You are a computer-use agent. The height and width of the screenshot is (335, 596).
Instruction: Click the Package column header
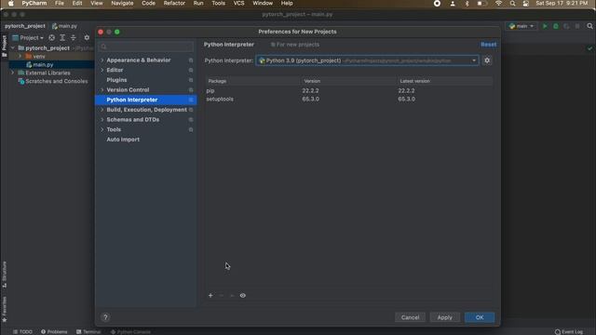click(252, 81)
